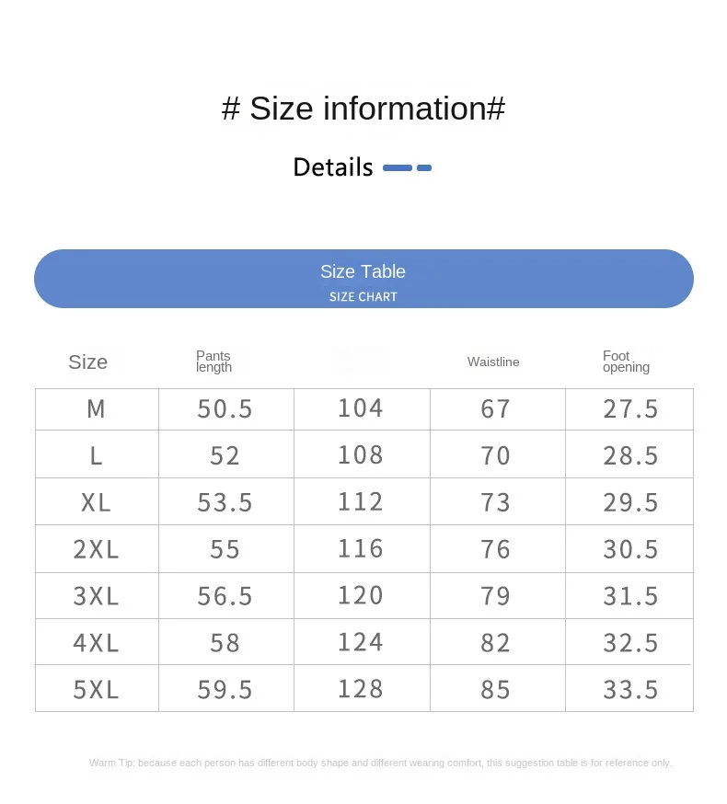Image resolution: width=727 pixels, height=804 pixels.
Task: Select the Size column header
Action: pos(87,362)
